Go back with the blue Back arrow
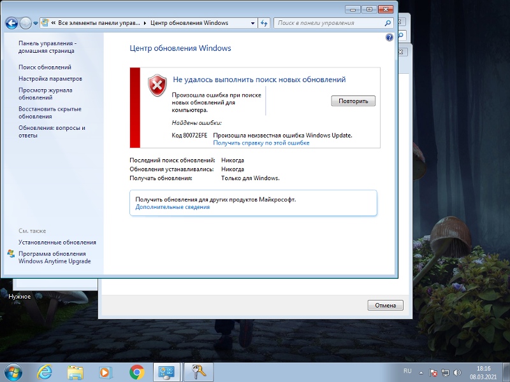This screenshot has height=382, width=510. tap(11, 23)
